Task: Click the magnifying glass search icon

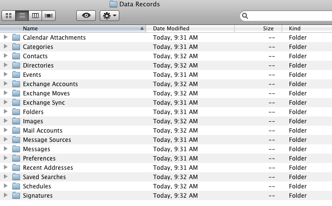Action: click(x=245, y=16)
